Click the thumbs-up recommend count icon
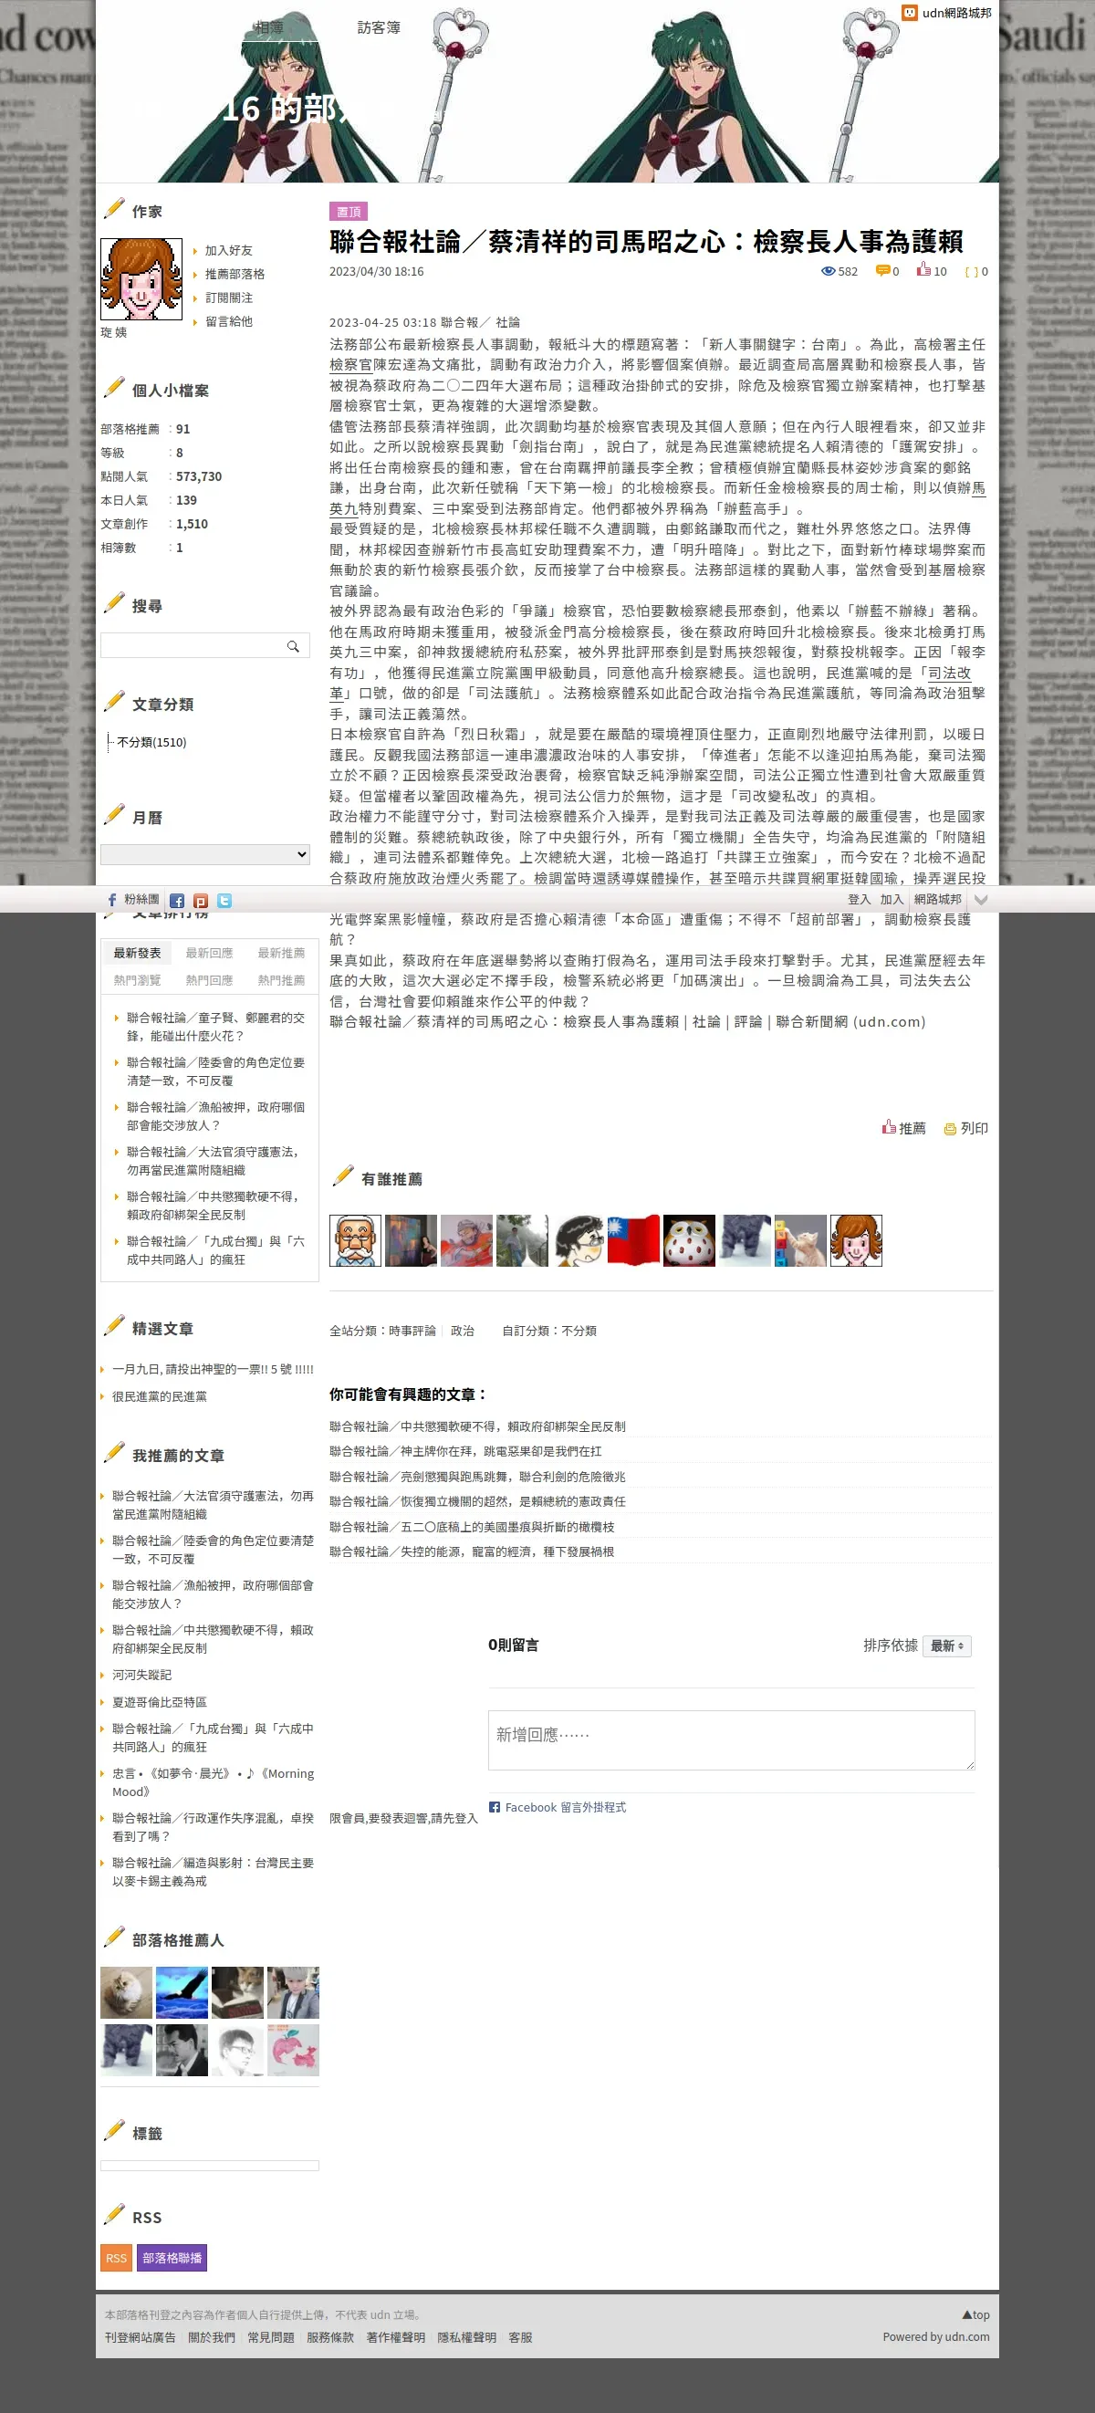 [x=923, y=270]
